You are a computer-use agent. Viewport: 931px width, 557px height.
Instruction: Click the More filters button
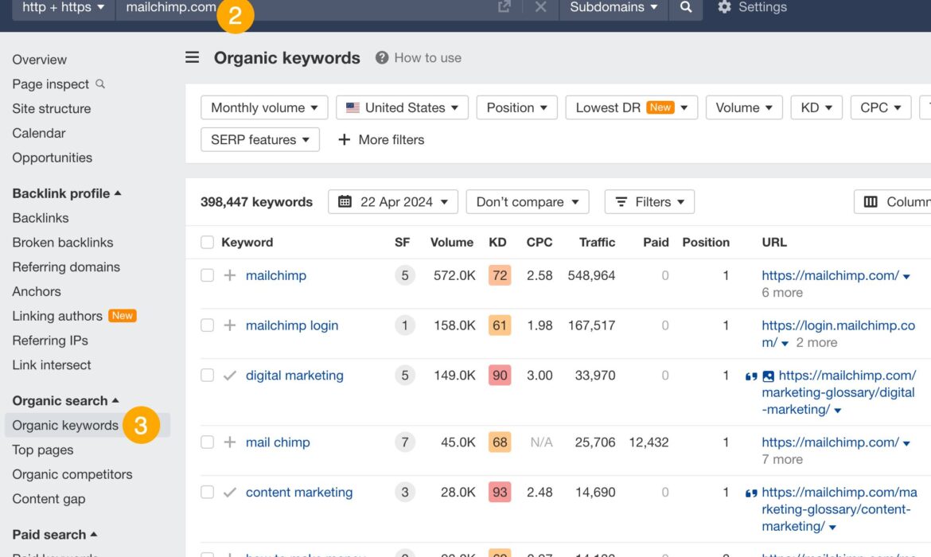[x=381, y=139]
